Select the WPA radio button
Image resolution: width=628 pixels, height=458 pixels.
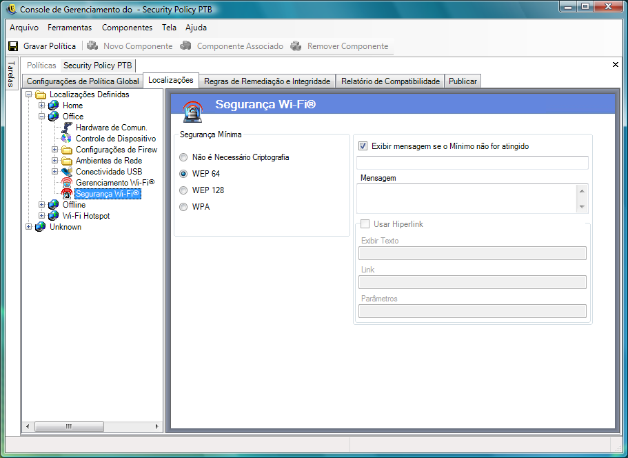pos(183,207)
